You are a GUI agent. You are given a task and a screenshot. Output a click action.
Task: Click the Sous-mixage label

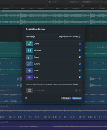click(x=39, y=91)
